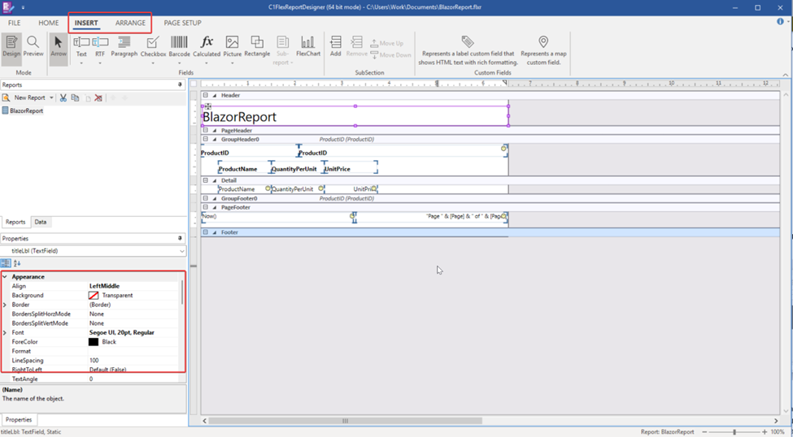This screenshot has height=437, width=793.
Task: Open the titleLbl object selector dropdown
Action: [181, 251]
